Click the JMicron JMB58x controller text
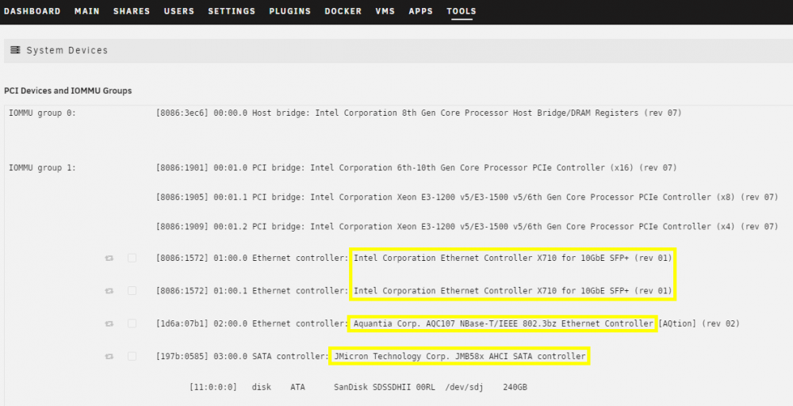The image size is (793, 406). click(x=460, y=357)
